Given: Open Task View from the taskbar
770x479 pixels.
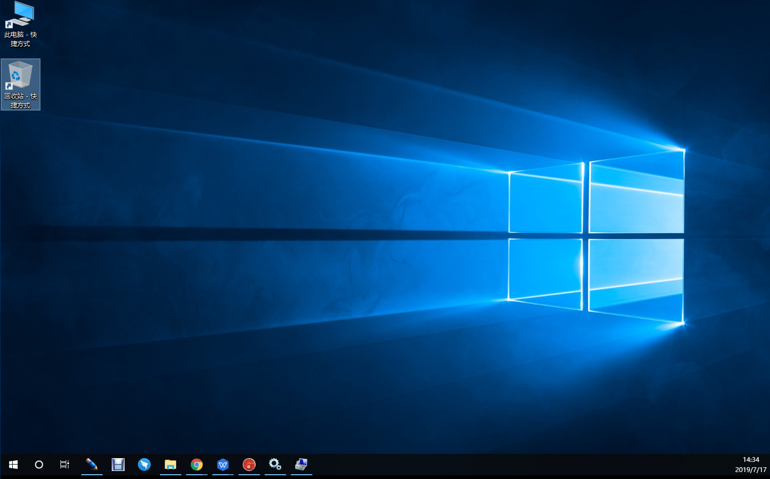Looking at the screenshot, I should point(65,465).
